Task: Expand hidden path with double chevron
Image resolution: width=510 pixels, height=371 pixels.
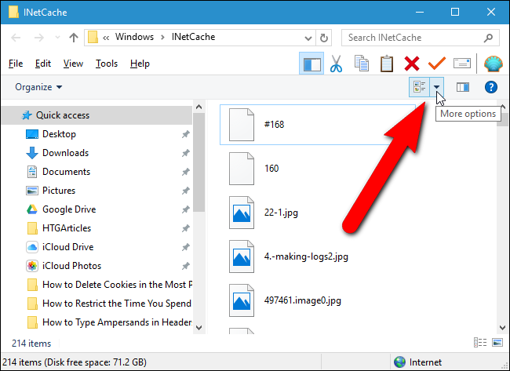Action: [106, 38]
